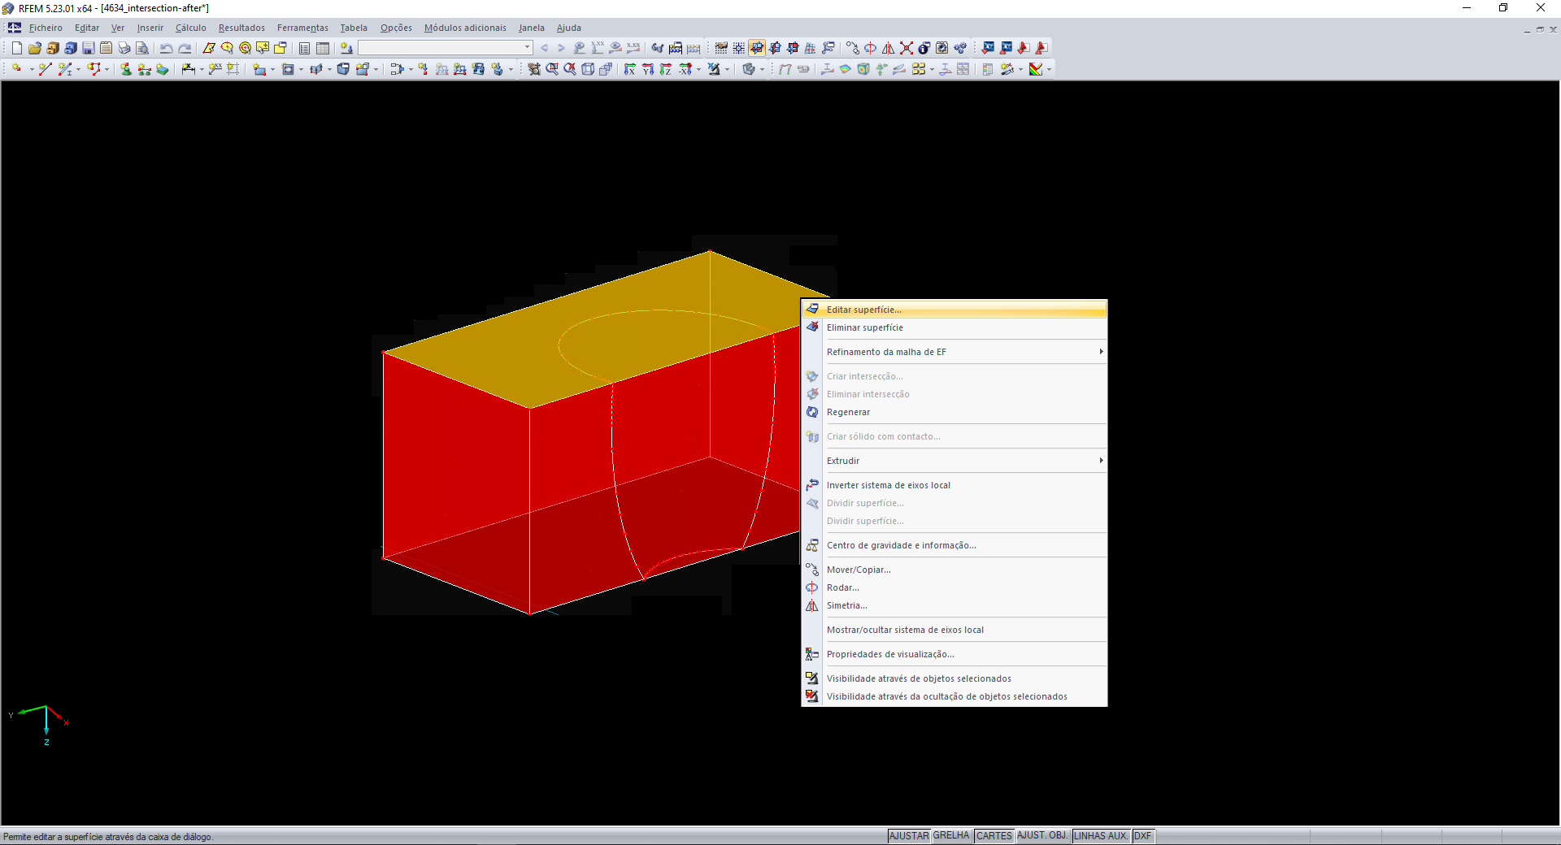Image resolution: width=1561 pixels, height=845 pixels.
Task: Save the model with floppy icon
Action: pos(88,48)
